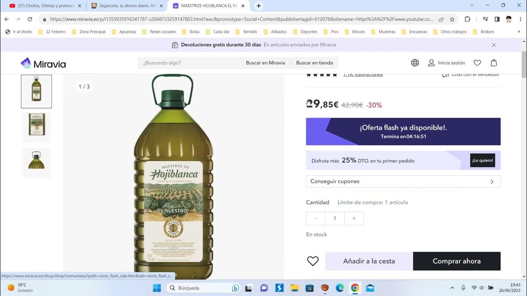Viewport: 527px width, 296px height.
Task: Click Buscar en Miravia
Action: (x=266, y=63)
